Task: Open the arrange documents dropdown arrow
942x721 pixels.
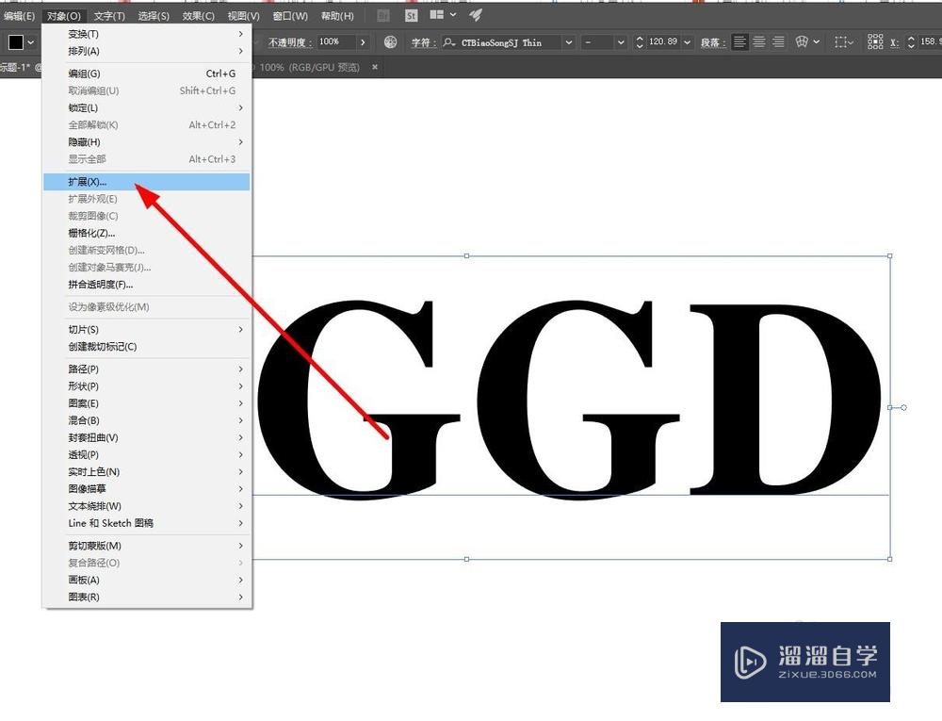Action: (453, 15)
